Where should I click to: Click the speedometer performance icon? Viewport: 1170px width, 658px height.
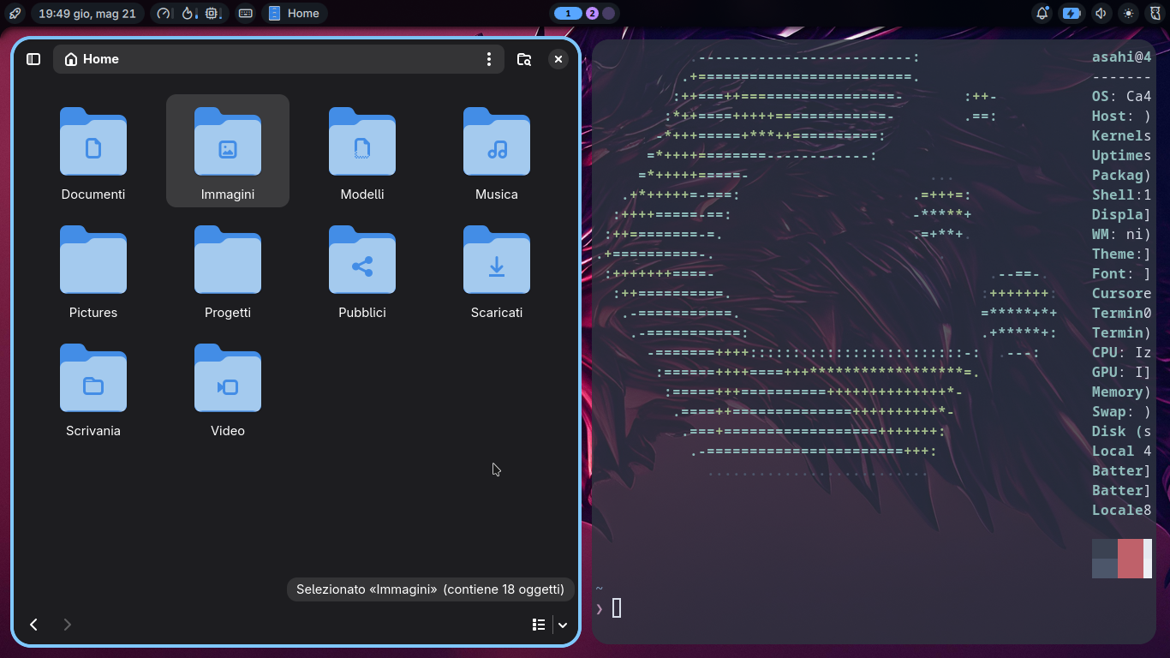164,14
